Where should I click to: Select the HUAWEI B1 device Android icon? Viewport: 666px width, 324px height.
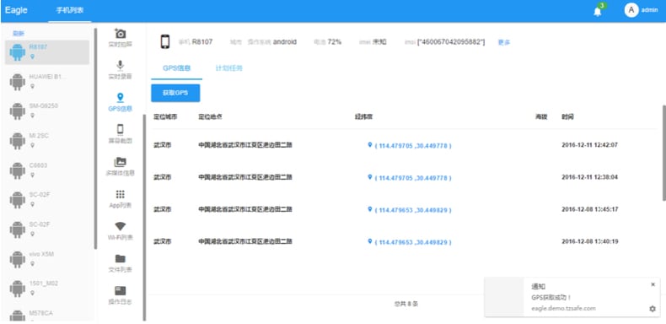click(x=18, y=82)
